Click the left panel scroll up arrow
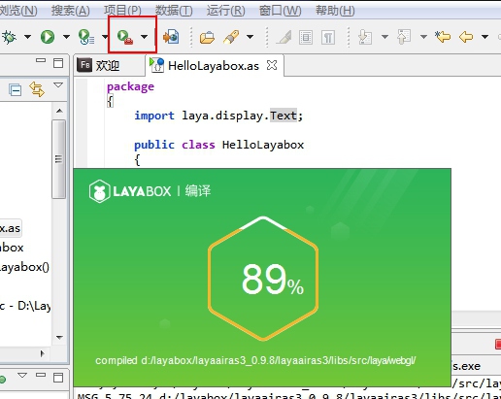 [59, 111]
